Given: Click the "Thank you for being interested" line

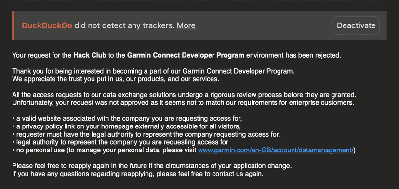Looking at the screenshot, I should (153, 71).
